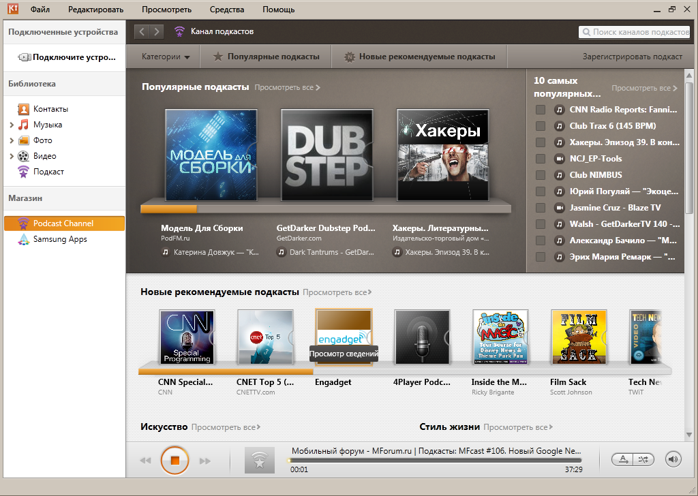Click Просмотреть все for Новые рекомендуемые подкасты
698x496 pixels.
click(337, 292)
